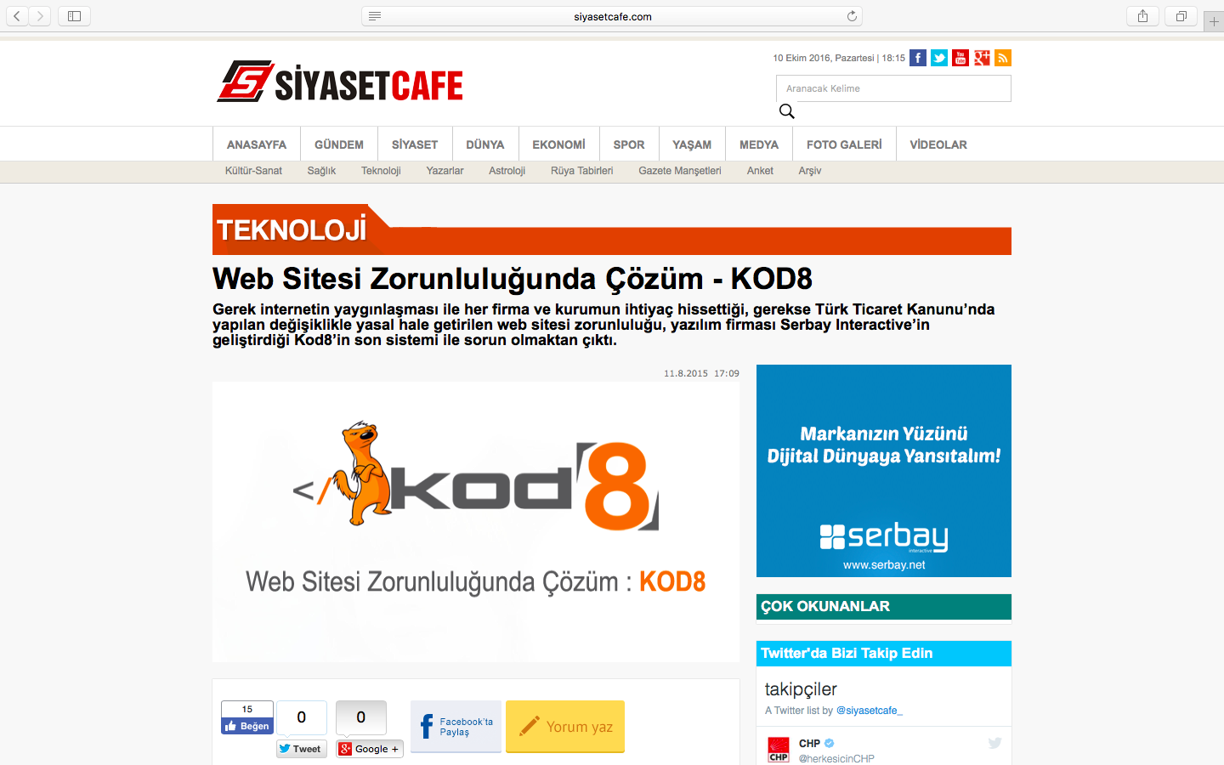This screenshot has height=765, width=1224.
Task: Open the YAŞAM menu item
Action: tap(692, 144)
